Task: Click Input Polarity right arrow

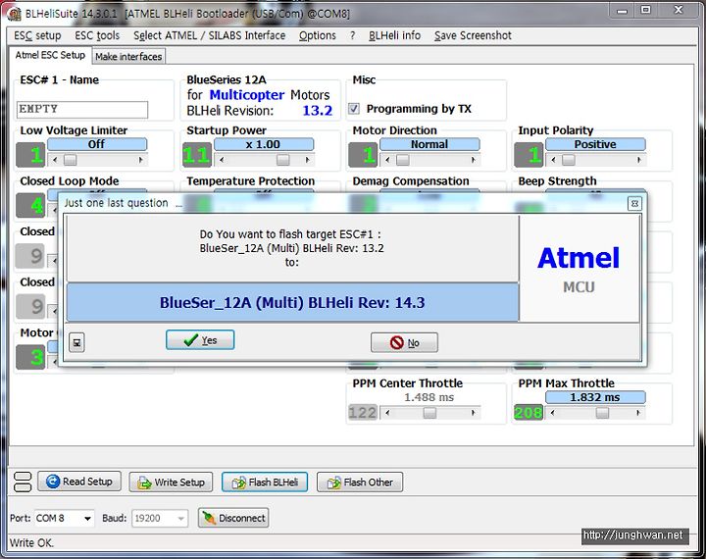Action: (x=638, y=160)
